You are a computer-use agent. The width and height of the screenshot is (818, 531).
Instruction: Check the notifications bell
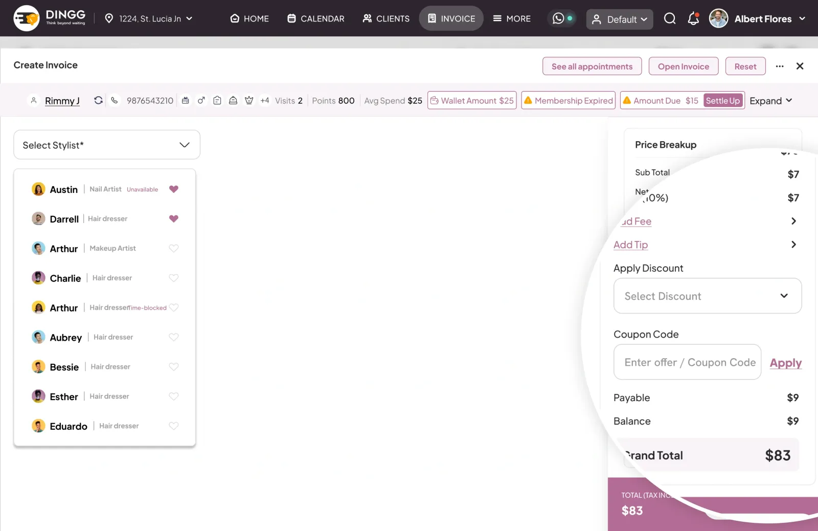click(693, 19)
